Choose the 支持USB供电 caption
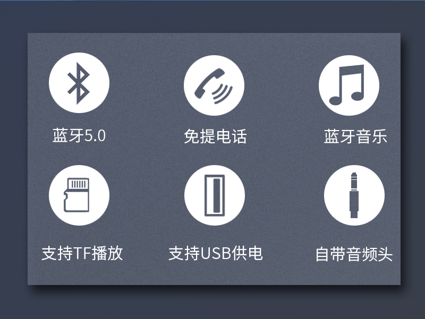This screenshot has width=425, height=319. pos(216,253)
